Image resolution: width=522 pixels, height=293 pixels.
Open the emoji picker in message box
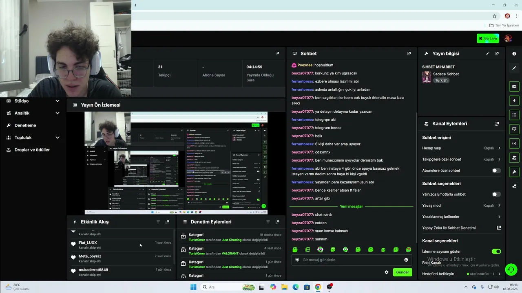(x=406, y=260)
